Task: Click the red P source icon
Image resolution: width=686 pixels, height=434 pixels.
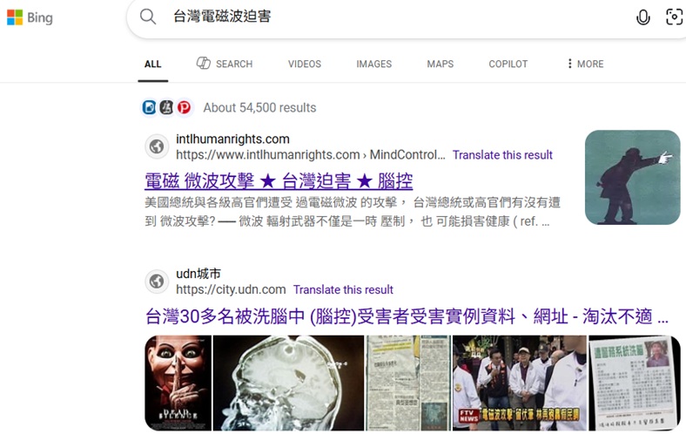Action: pos(185,107)
